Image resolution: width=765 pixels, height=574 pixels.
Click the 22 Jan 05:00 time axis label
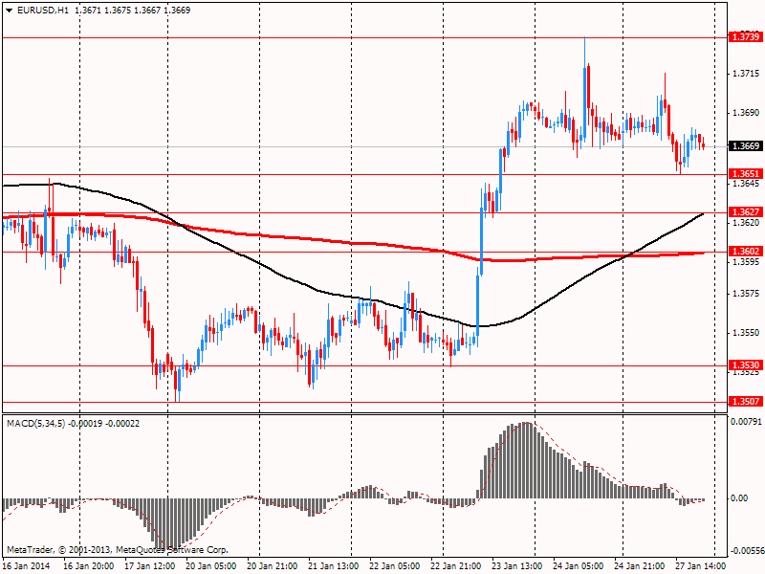[395, 566]
